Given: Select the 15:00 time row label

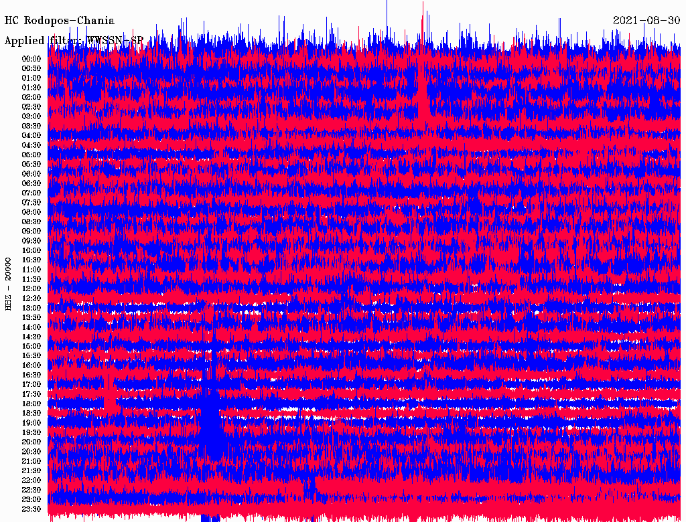Looking at the screenshot, I should tap(31, 347).
